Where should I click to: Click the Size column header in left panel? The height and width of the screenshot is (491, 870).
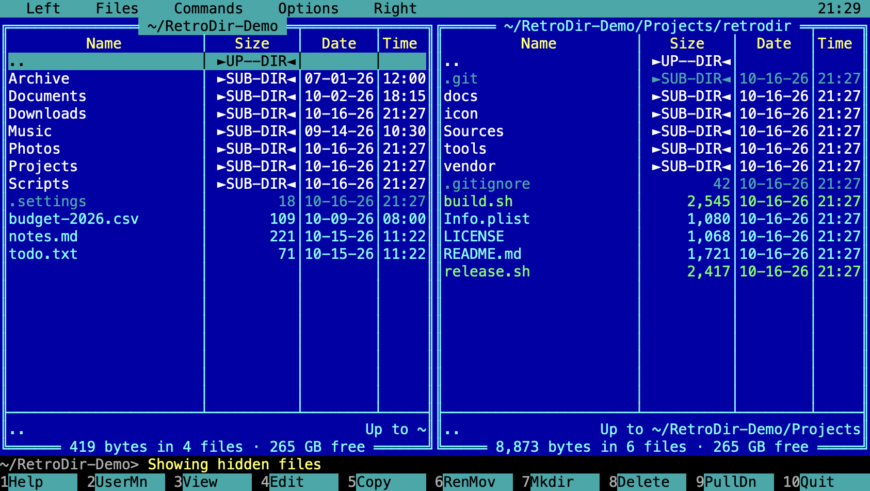[252, 44]
